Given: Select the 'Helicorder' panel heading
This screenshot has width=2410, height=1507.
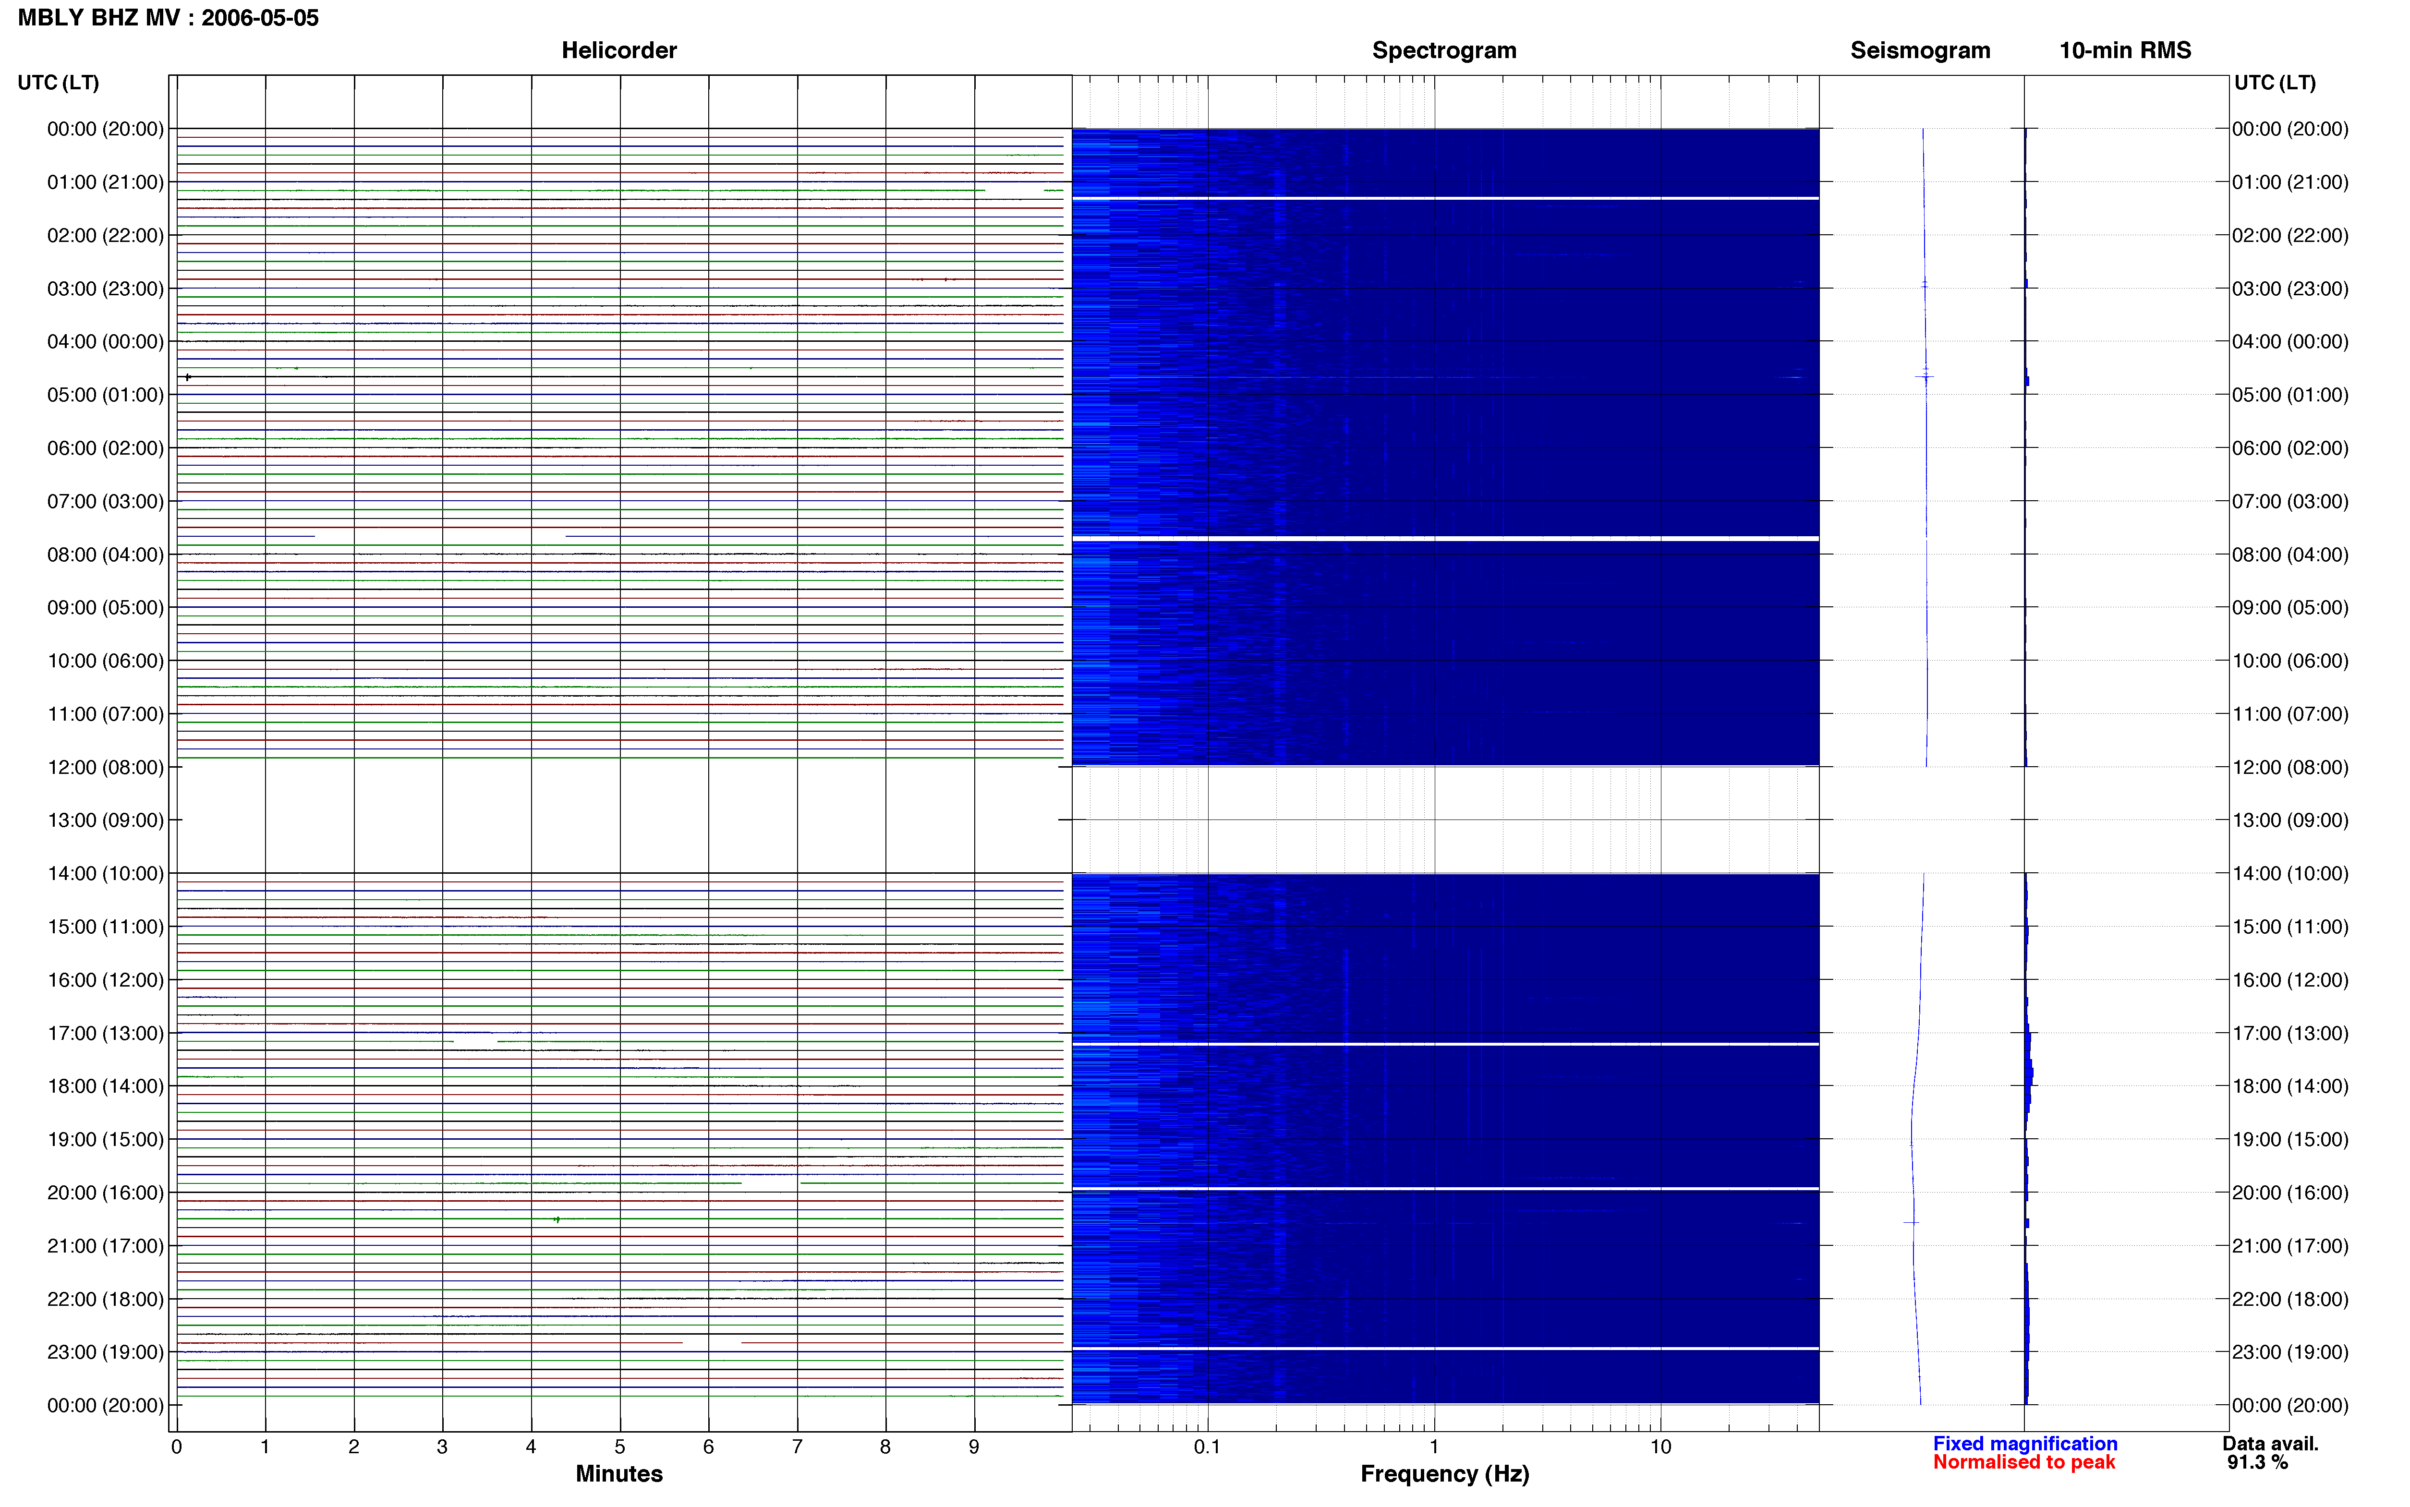Looking at the screenshot, I should 619,50.
